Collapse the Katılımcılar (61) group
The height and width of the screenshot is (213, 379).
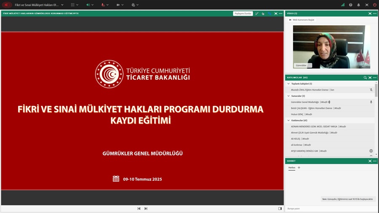coord(288,120)
